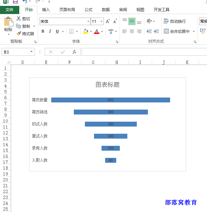
Task: Click Merge and Center (合并后居中)
Action: [177, 31]
